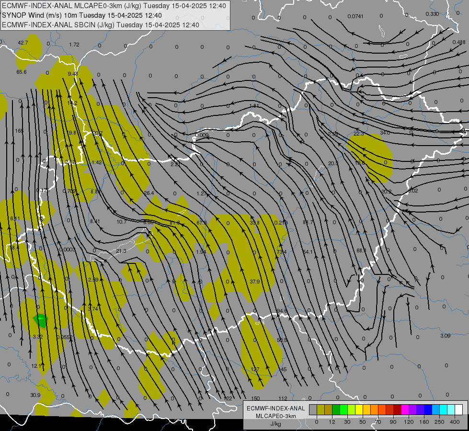This screenshot has height=431, width=469.
Task: Click the map value 0.0741
Action: pyautogui.click(x=355, y=16)
